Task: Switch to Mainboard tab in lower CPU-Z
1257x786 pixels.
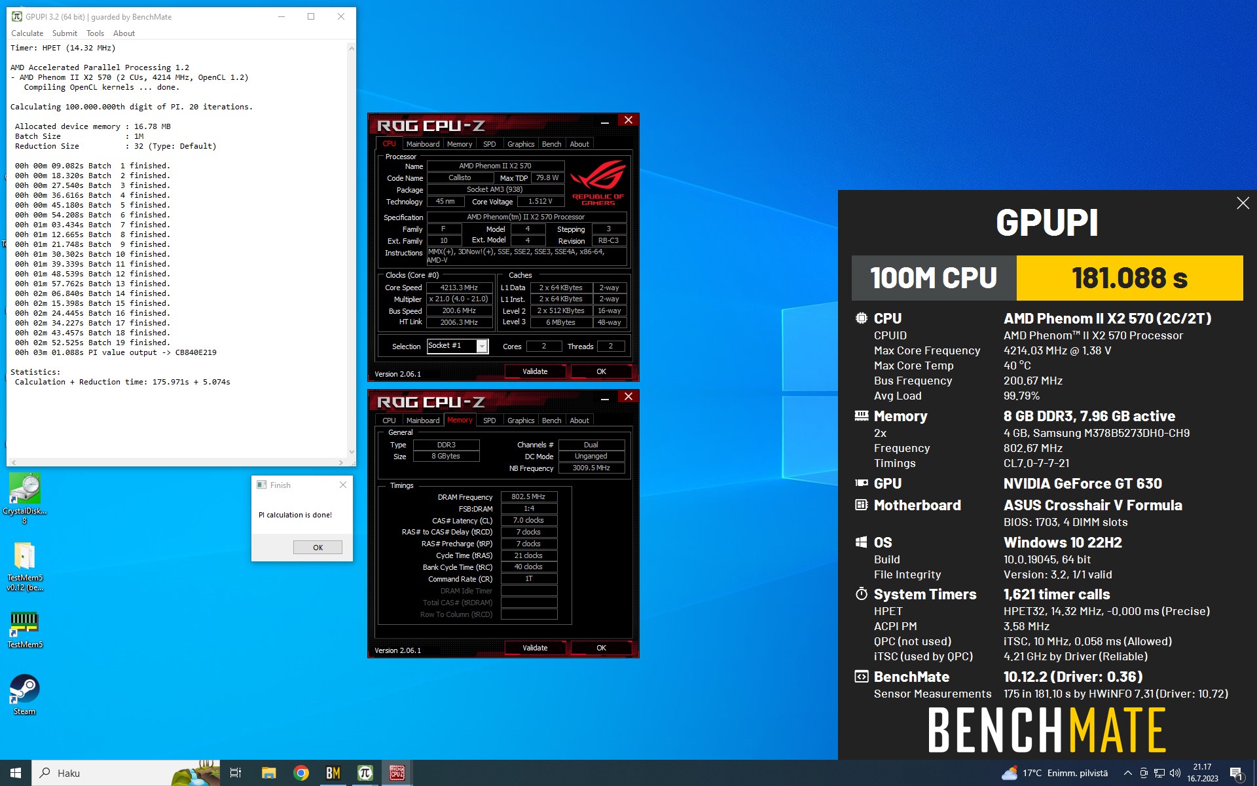Action: click(x=423, y=421)
